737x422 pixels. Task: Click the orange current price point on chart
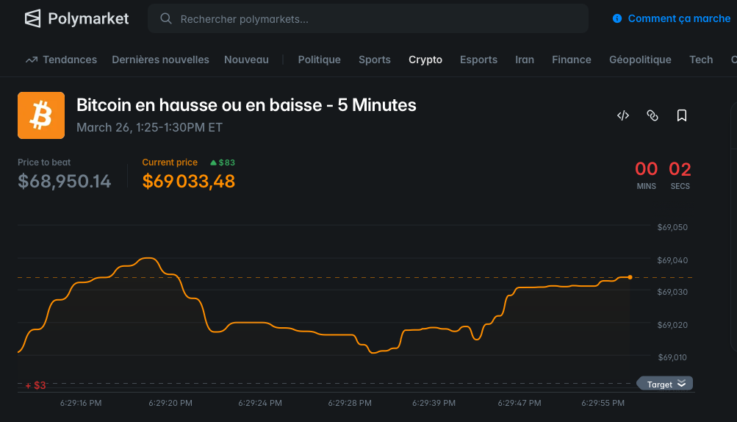click(630, 277)
